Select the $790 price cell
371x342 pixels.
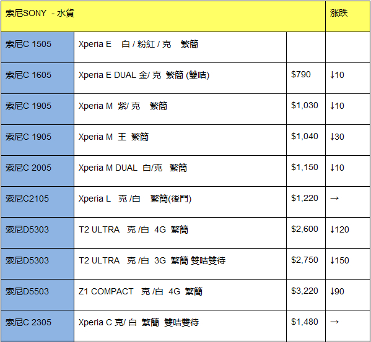click(x=306, y=78)
